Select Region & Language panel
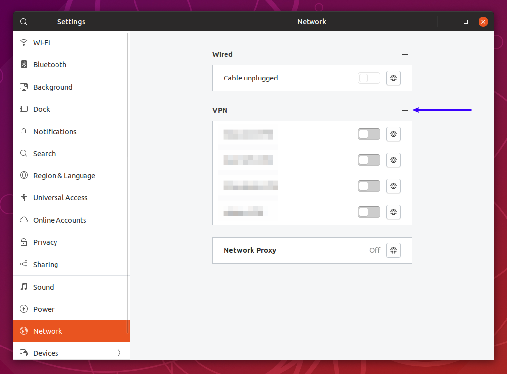Screen dimensions: 507x374 [x=71, y=176]
